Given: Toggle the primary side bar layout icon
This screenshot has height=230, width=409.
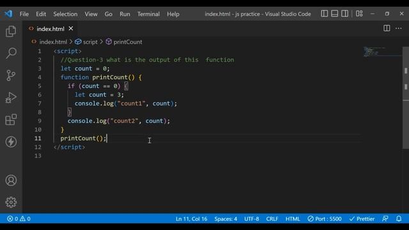Looking at the screenshot, I should 324,13.
